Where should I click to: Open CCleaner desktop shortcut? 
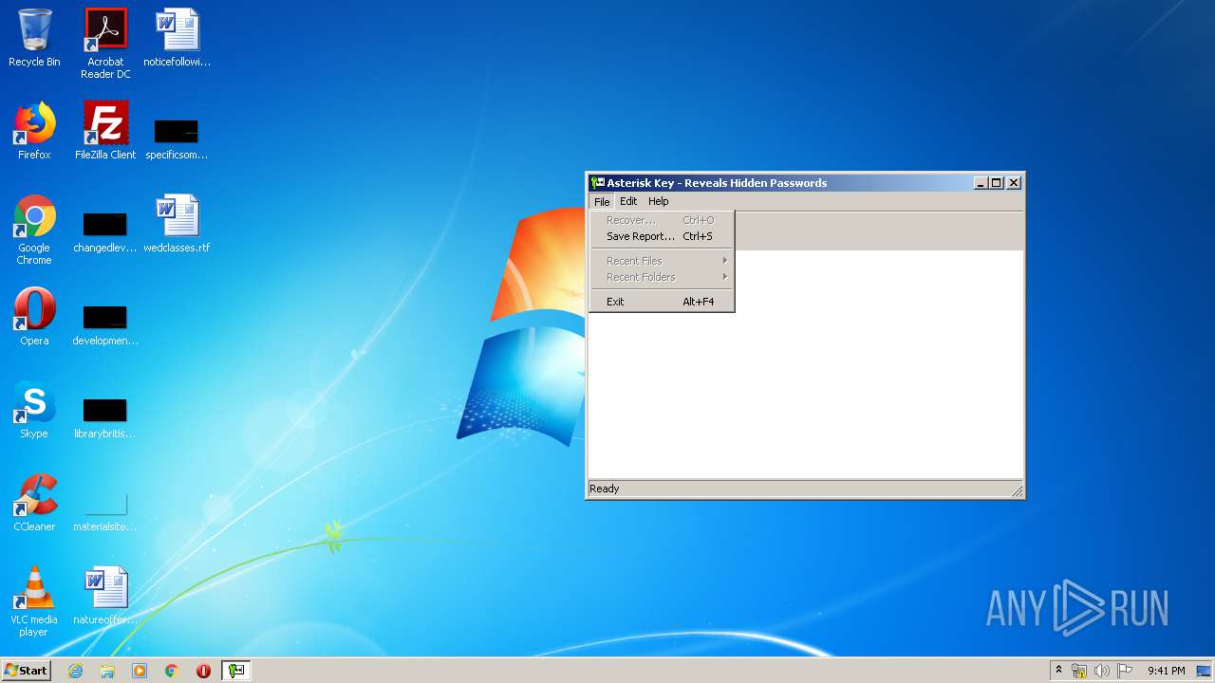(x=34, y=503)
